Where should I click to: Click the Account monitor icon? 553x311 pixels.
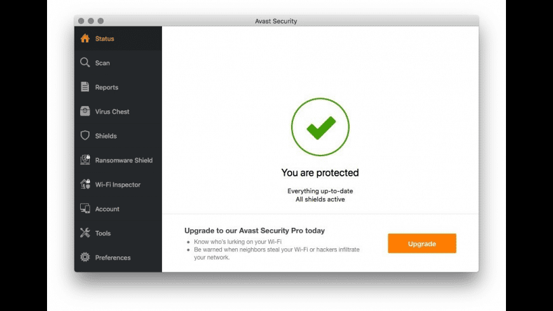(85, 209)
